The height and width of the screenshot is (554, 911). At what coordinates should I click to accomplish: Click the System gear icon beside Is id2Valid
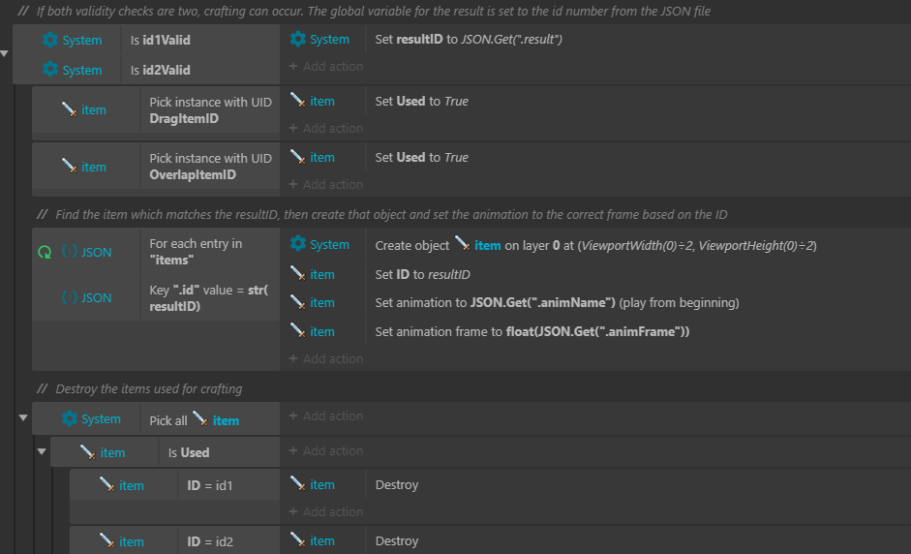tap(50, 69)
